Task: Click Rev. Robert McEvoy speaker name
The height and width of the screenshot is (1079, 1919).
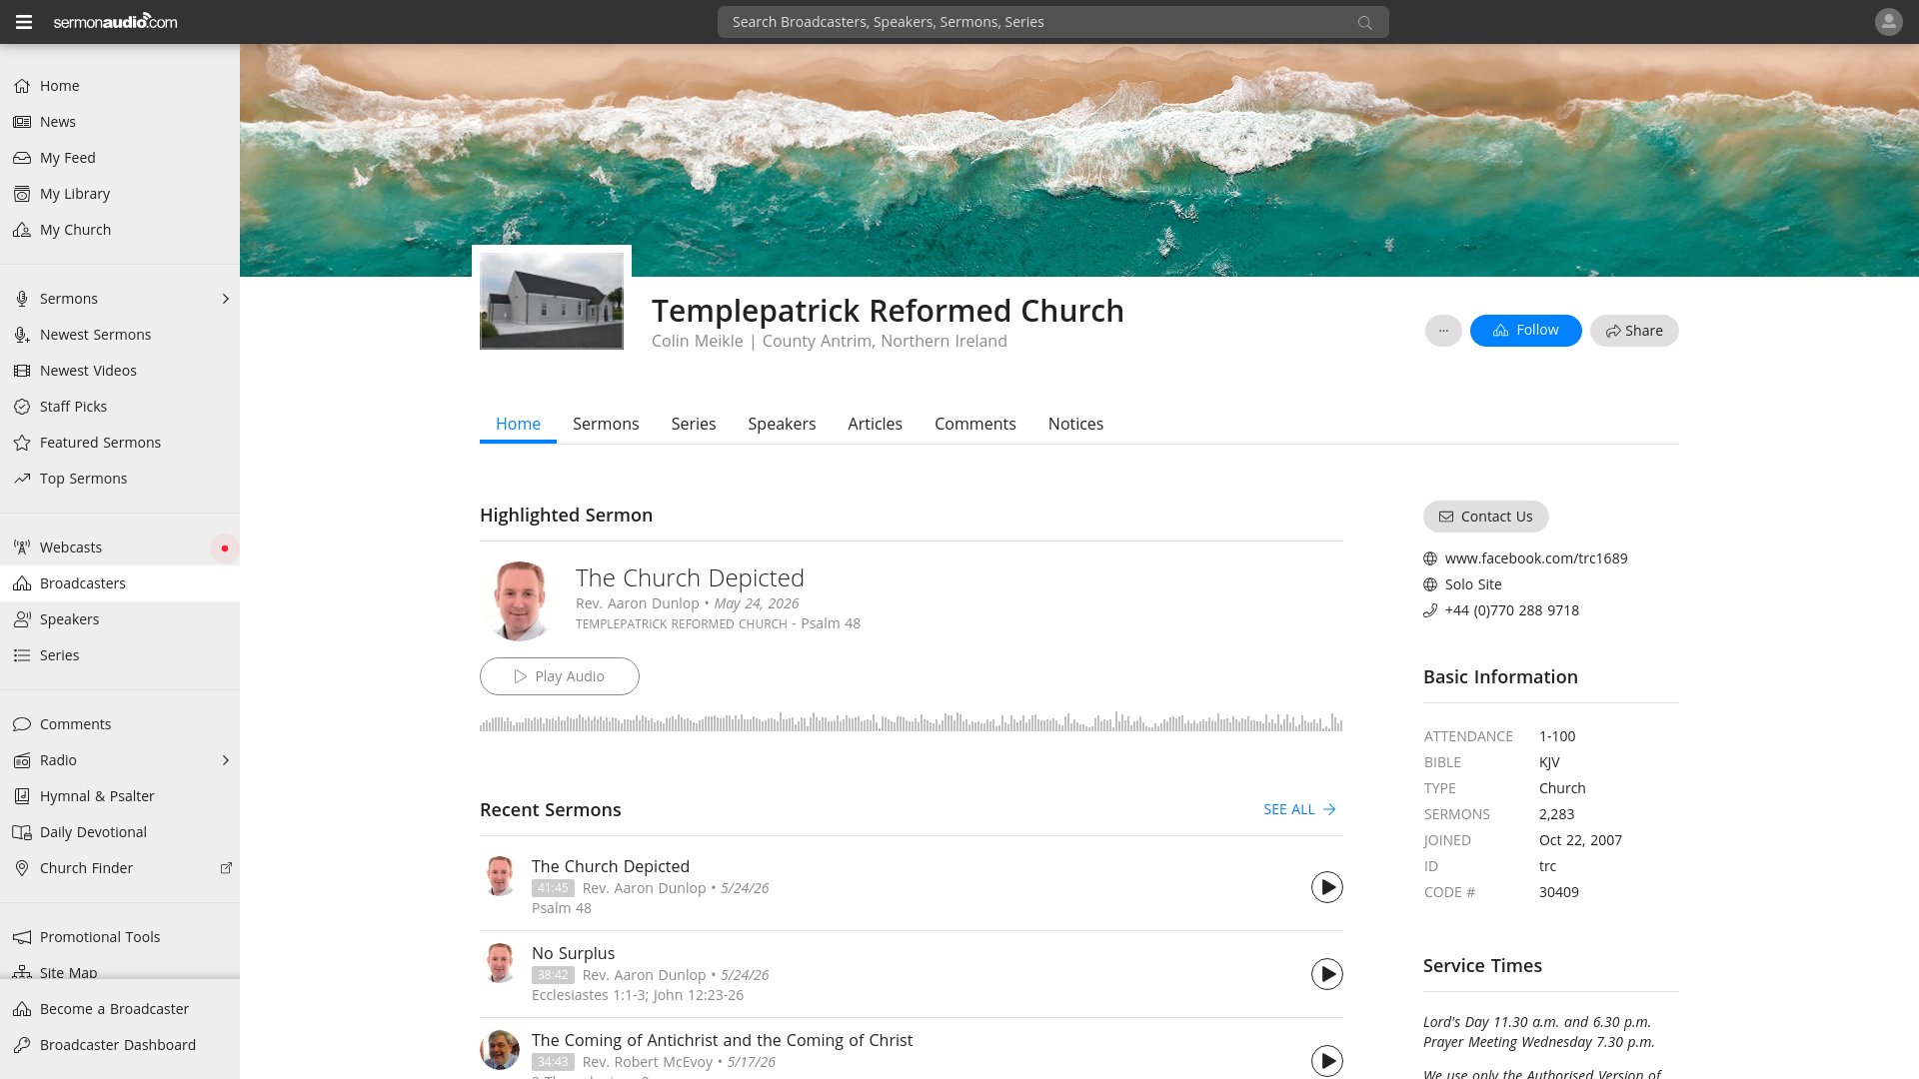Action: [x=648, y=1062]
